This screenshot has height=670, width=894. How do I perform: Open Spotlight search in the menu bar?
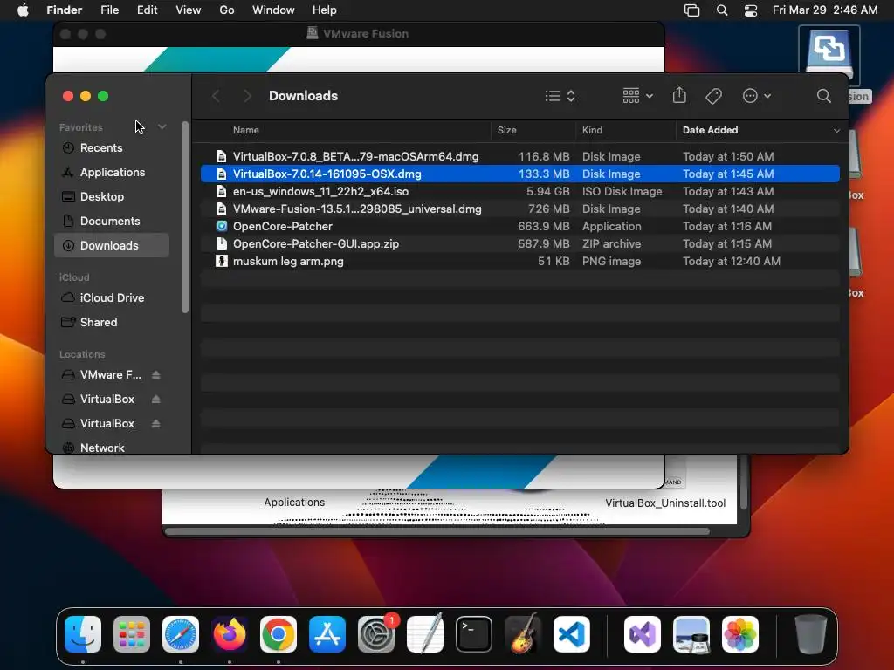[722, 10]
